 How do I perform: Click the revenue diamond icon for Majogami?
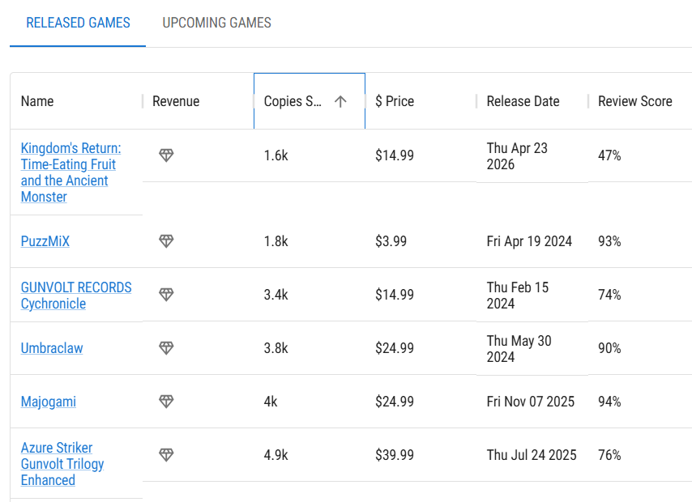coord(166,401)
